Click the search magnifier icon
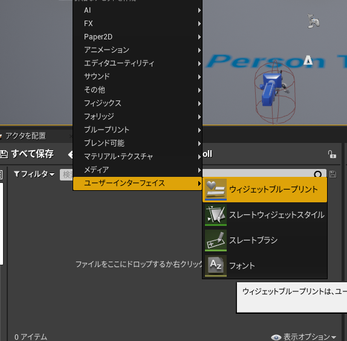This screenshot has height=341, width=347. 318,174
